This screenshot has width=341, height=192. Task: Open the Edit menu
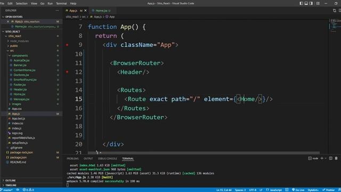pyautogui.click(x=10, y=4)
